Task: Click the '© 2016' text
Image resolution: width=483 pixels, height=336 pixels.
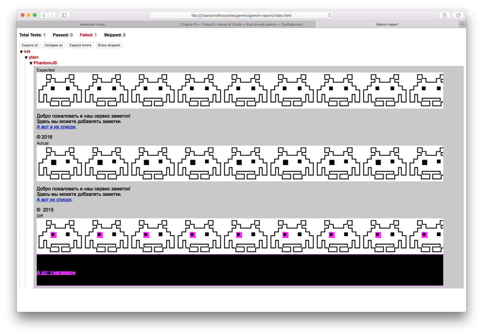Action: [x=45, y=137]
